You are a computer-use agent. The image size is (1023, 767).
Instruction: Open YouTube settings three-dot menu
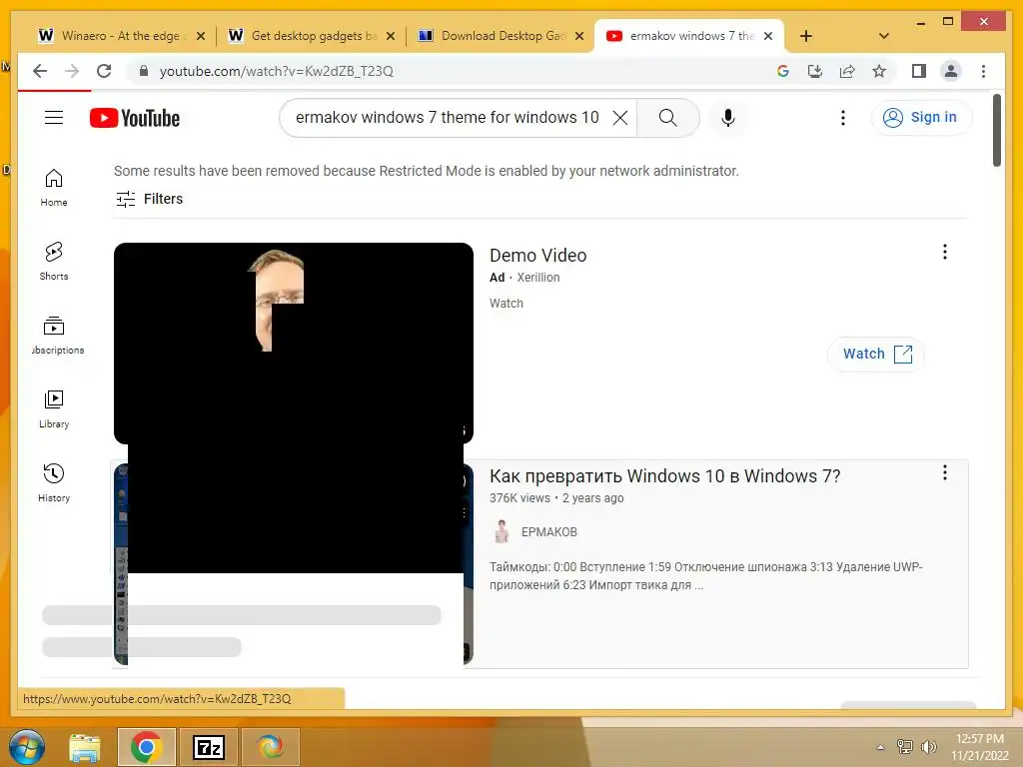click(x=843, y=118)
